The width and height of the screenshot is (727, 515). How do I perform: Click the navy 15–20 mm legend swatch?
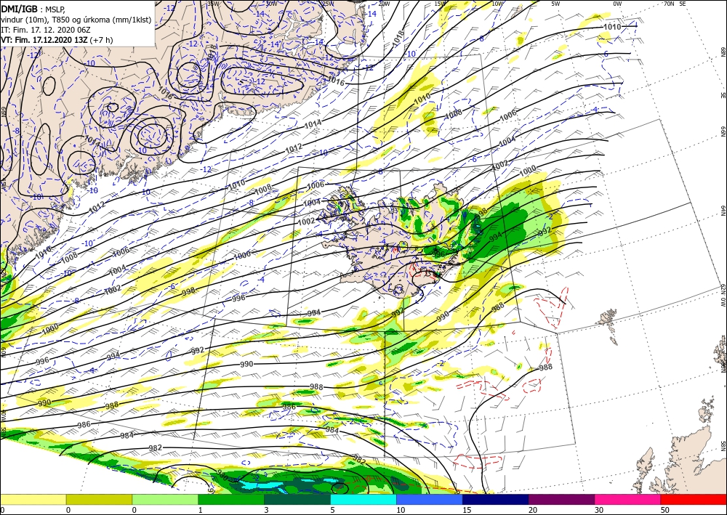(496, 500)
